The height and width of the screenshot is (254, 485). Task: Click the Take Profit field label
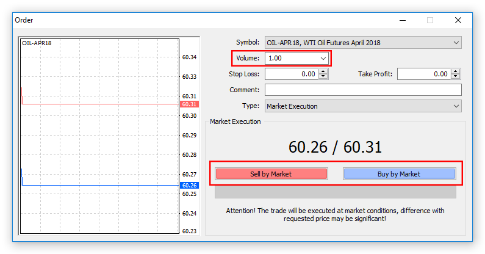coord(375,74)
